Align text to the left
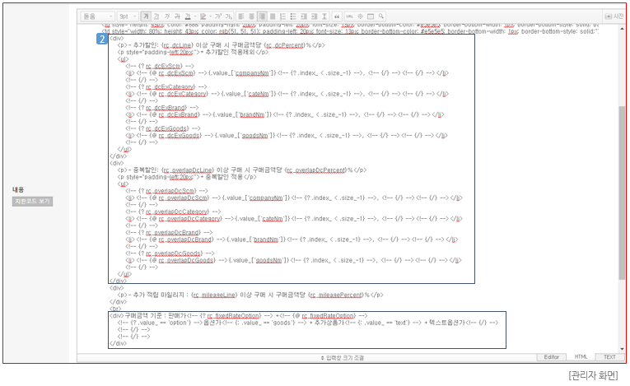The width and height of the screenshot is (630, 386). point(241,16)
